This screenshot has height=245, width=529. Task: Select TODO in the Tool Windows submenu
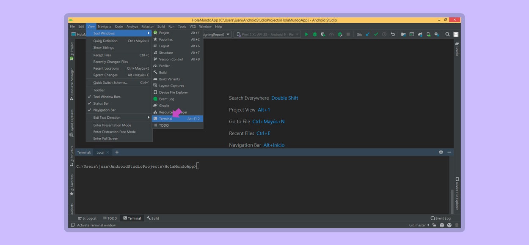178,125
